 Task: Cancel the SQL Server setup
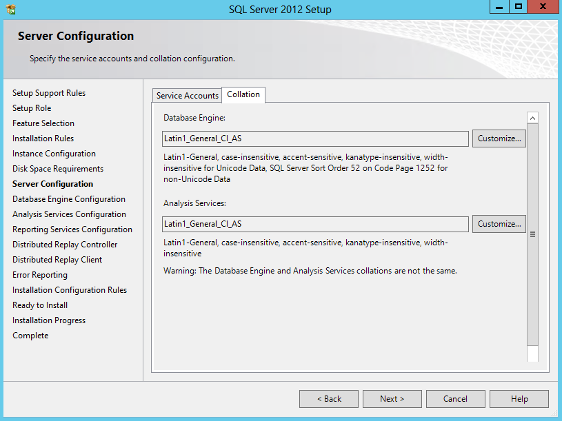tap(456, 399)
